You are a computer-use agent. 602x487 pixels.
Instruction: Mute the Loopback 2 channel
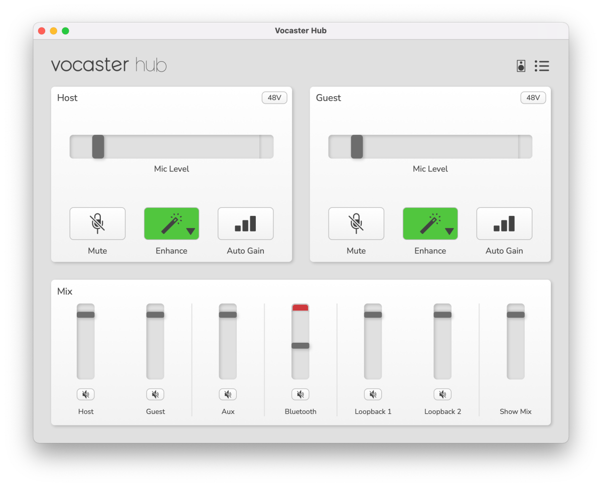pyautogui.click(x=442, y=394)
